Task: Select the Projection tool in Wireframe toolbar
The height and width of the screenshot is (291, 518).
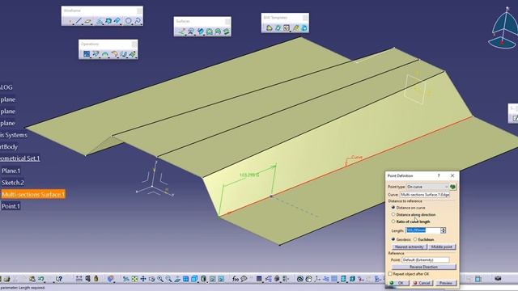Action: coord(100,22)
